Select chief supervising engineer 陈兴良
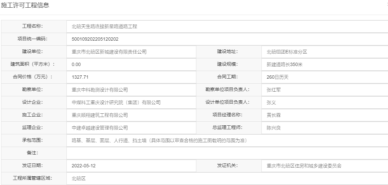Image resolution: width=388 pixels, height=185 pixels. [274, 128]
